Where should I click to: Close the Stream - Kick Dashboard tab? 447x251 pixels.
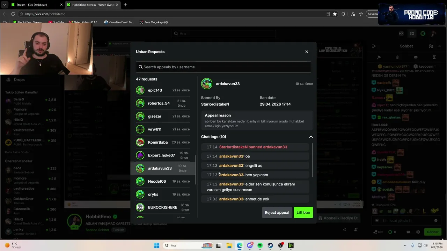pos(61,5)
